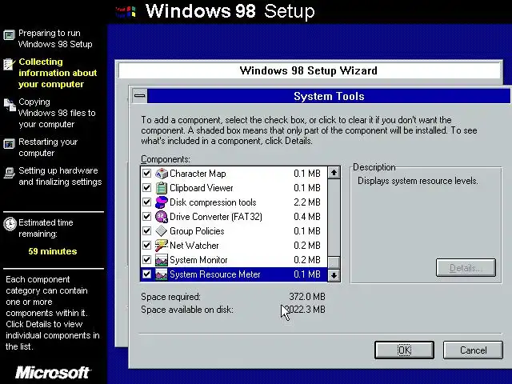Uncheck the Character Map checkbox
Image resolution: width=512 pixels, height=384 pixels.
(x=147, y=174)
